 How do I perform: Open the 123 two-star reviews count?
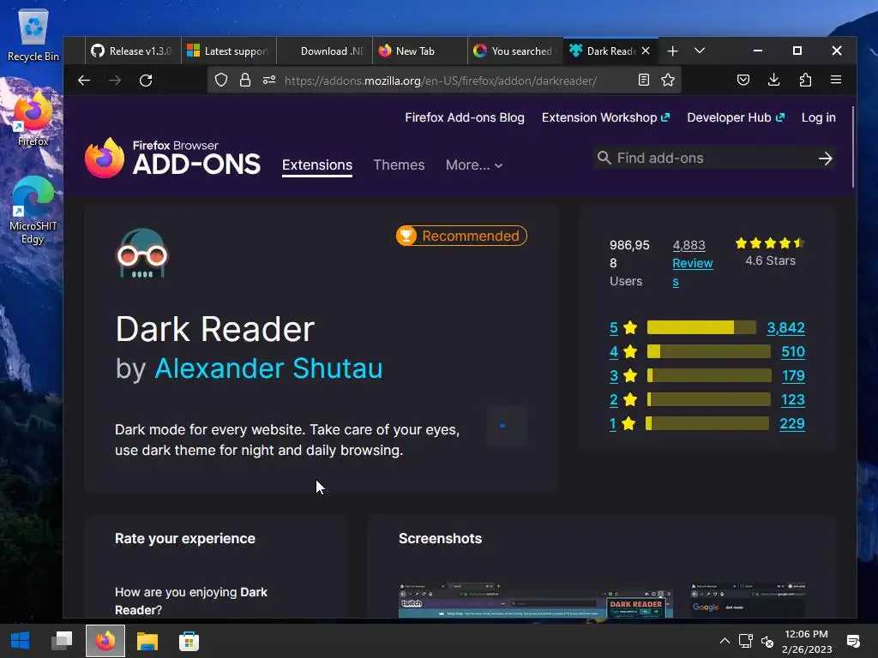tap(793, 400)
